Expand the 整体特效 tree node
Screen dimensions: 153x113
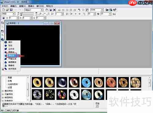tap(3, 91)
